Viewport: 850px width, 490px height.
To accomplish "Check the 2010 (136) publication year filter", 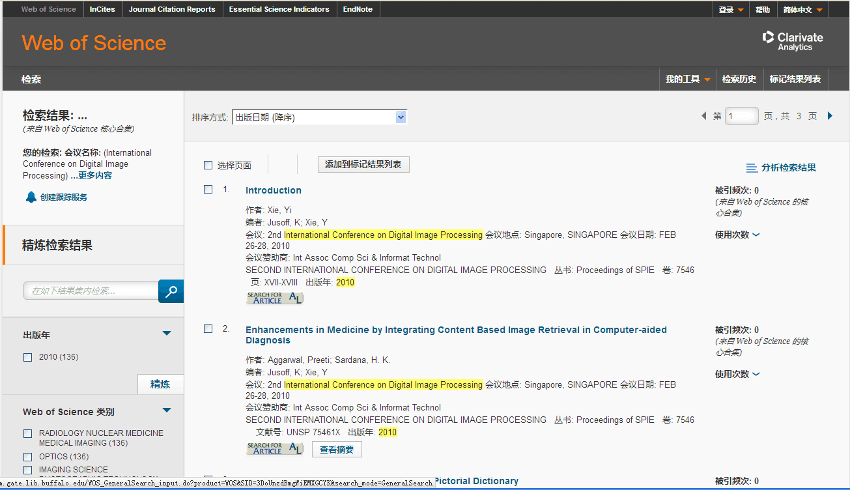I will [27, 357].
